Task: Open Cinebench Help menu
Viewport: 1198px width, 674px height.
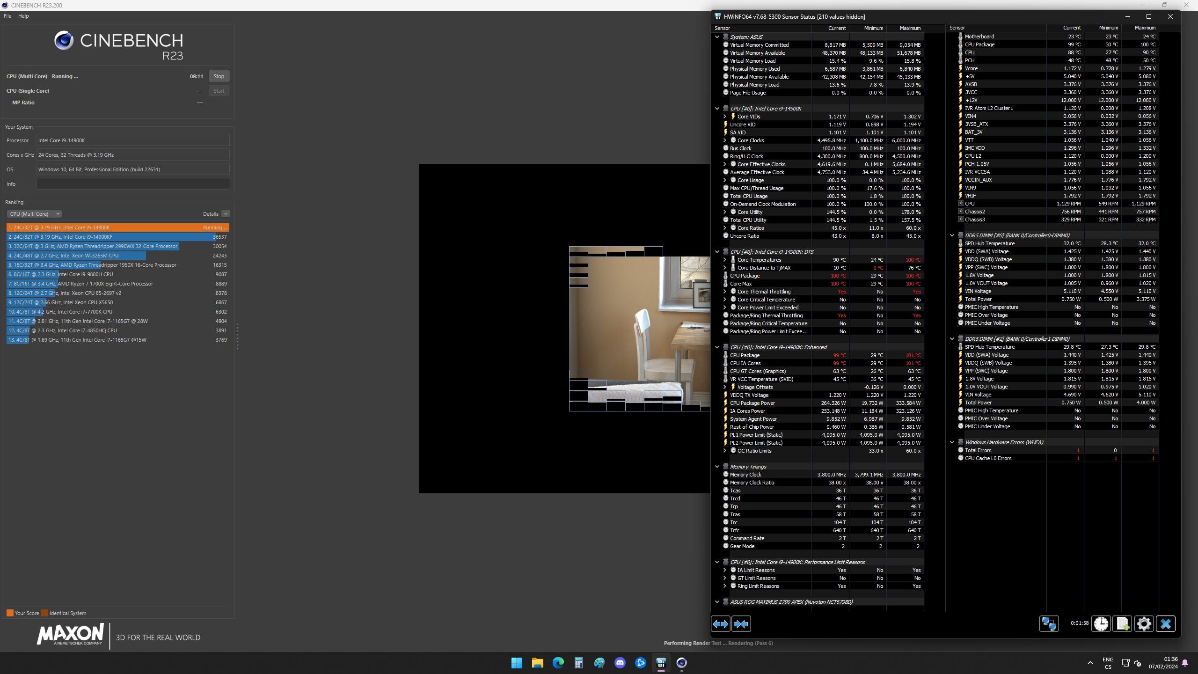Action: [x=23, y=16]
